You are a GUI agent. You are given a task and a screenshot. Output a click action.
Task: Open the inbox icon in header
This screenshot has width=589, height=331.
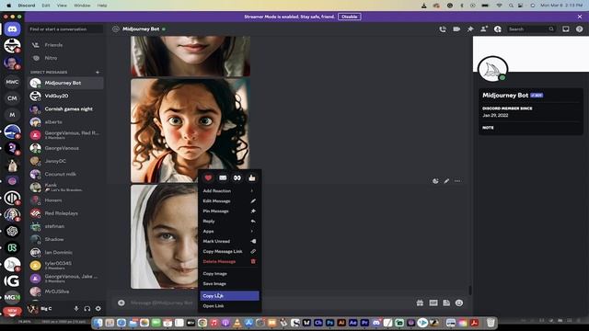[x=566, y=29]
